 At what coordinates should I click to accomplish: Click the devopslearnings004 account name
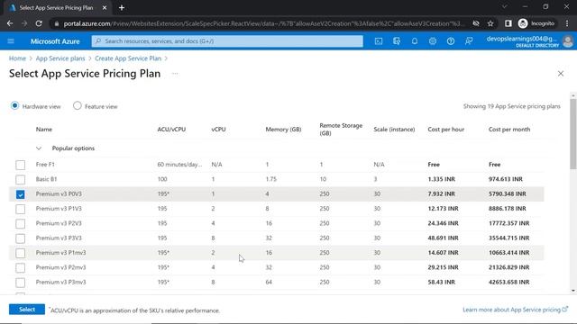click(521, 39)
